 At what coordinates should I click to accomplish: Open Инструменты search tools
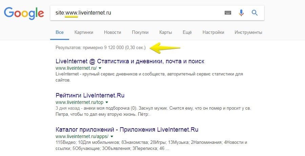tap(248, 32)
